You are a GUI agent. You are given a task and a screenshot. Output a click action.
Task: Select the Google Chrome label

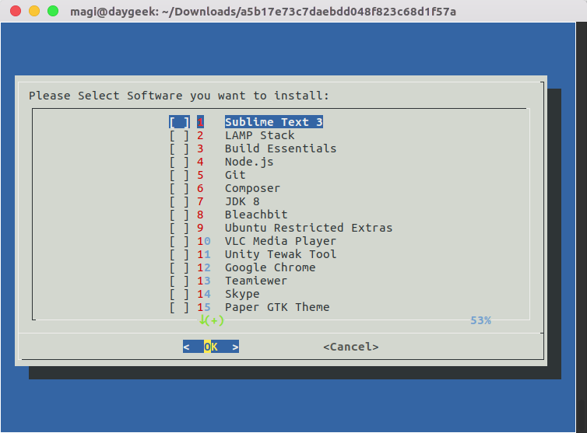coord(270,267)
